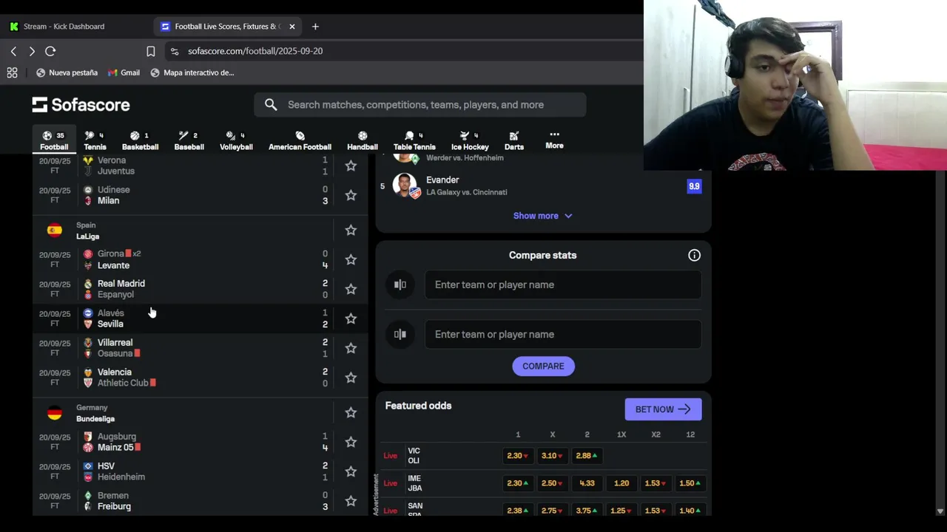Open a new browser tab
Viewport: 947px width, 532px height.
[315, 27]
